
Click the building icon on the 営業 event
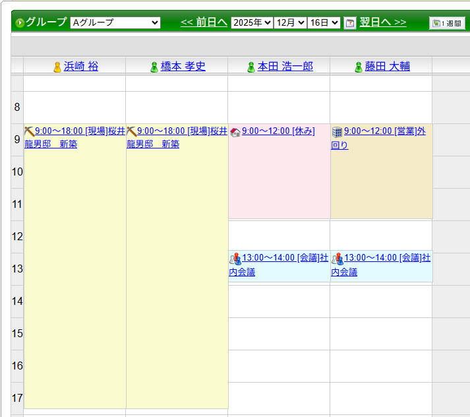tap(337, 132)
